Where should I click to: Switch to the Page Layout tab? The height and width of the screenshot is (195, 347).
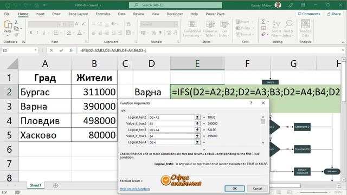coord(78,14)
